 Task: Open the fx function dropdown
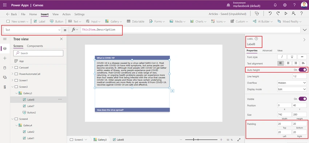[75, 30]
